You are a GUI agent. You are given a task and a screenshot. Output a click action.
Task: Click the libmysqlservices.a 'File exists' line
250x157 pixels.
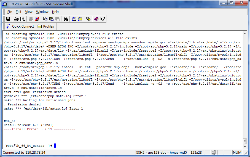[70, 38]
